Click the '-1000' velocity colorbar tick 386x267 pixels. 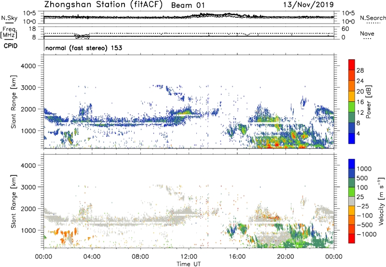366,234
